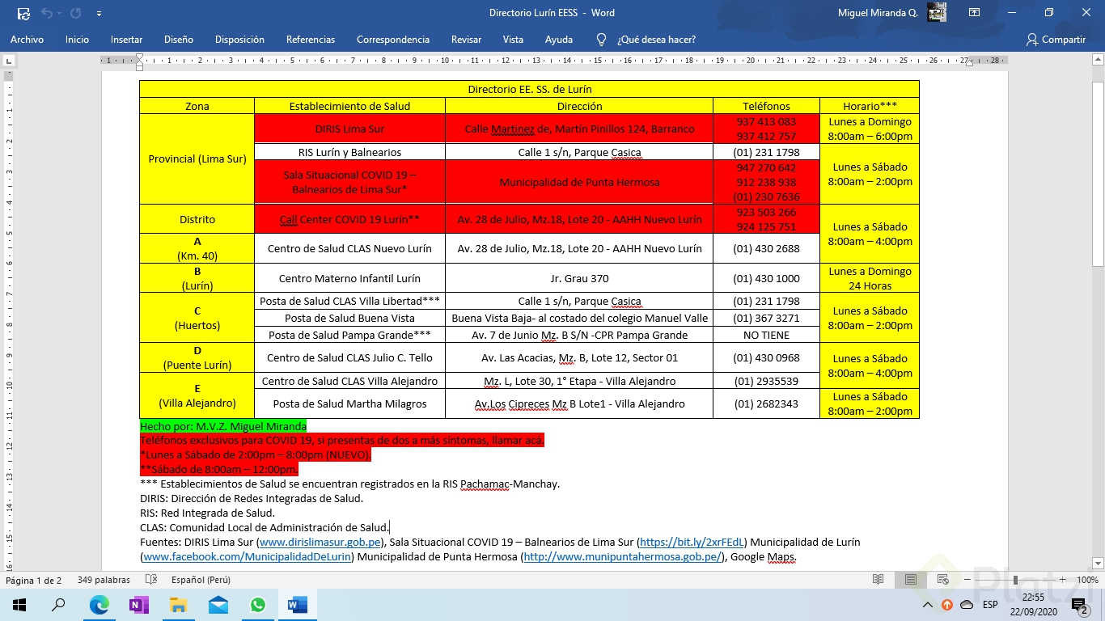The height and width of the screenshot is (621, 1105).
Task: Switch to Read Mode view
Action: tap(878, 580)
